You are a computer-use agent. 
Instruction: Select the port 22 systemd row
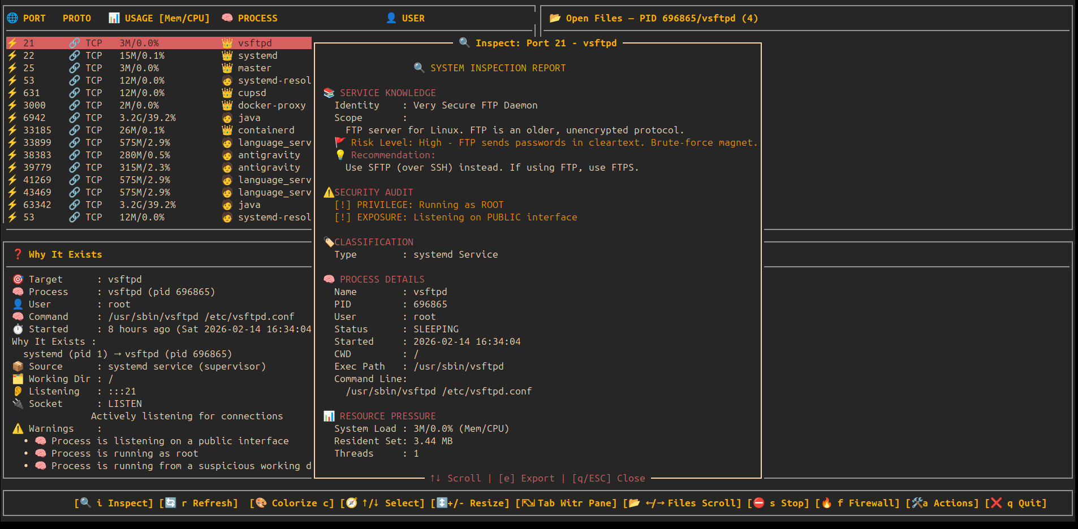[x=158, y=55]
